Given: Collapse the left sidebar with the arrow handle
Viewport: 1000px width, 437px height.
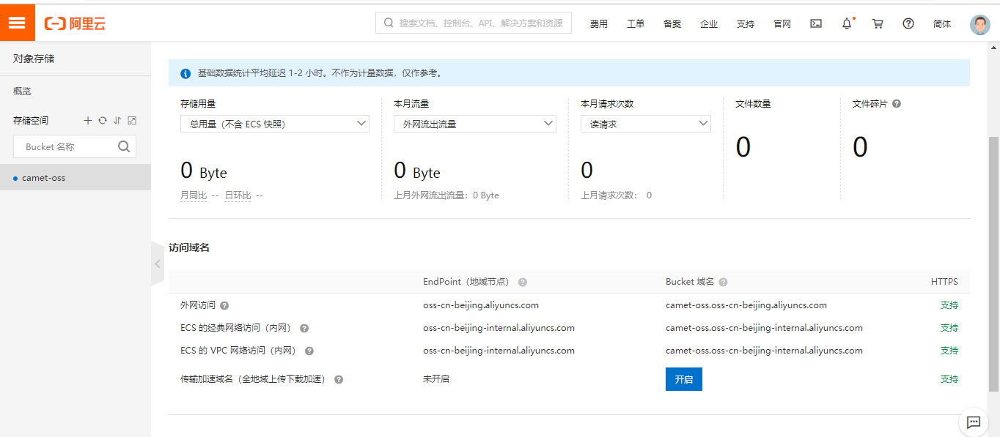Looking at the screenshot, I should [x=158, y=264].
